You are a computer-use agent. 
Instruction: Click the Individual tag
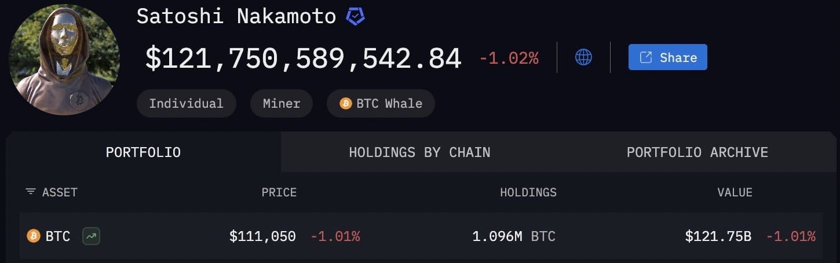[186, 104]
